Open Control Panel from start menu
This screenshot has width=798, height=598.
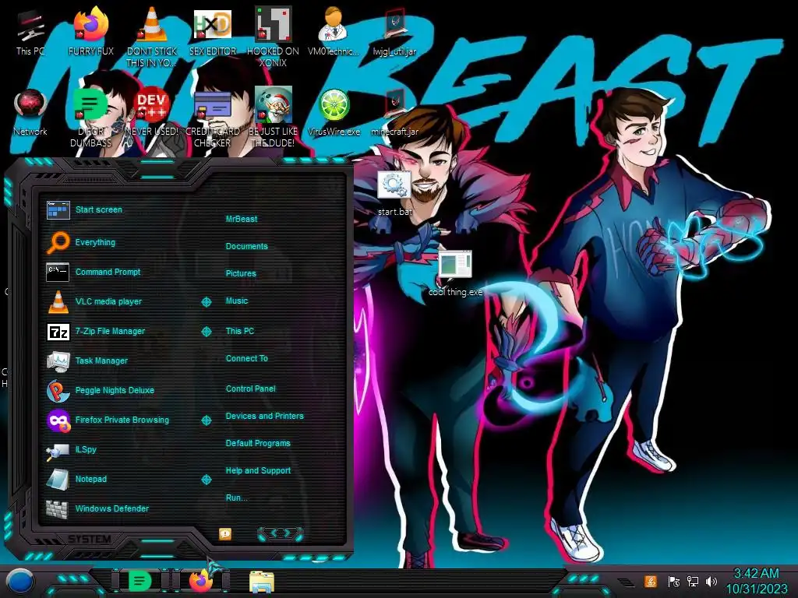click(250, 389)
